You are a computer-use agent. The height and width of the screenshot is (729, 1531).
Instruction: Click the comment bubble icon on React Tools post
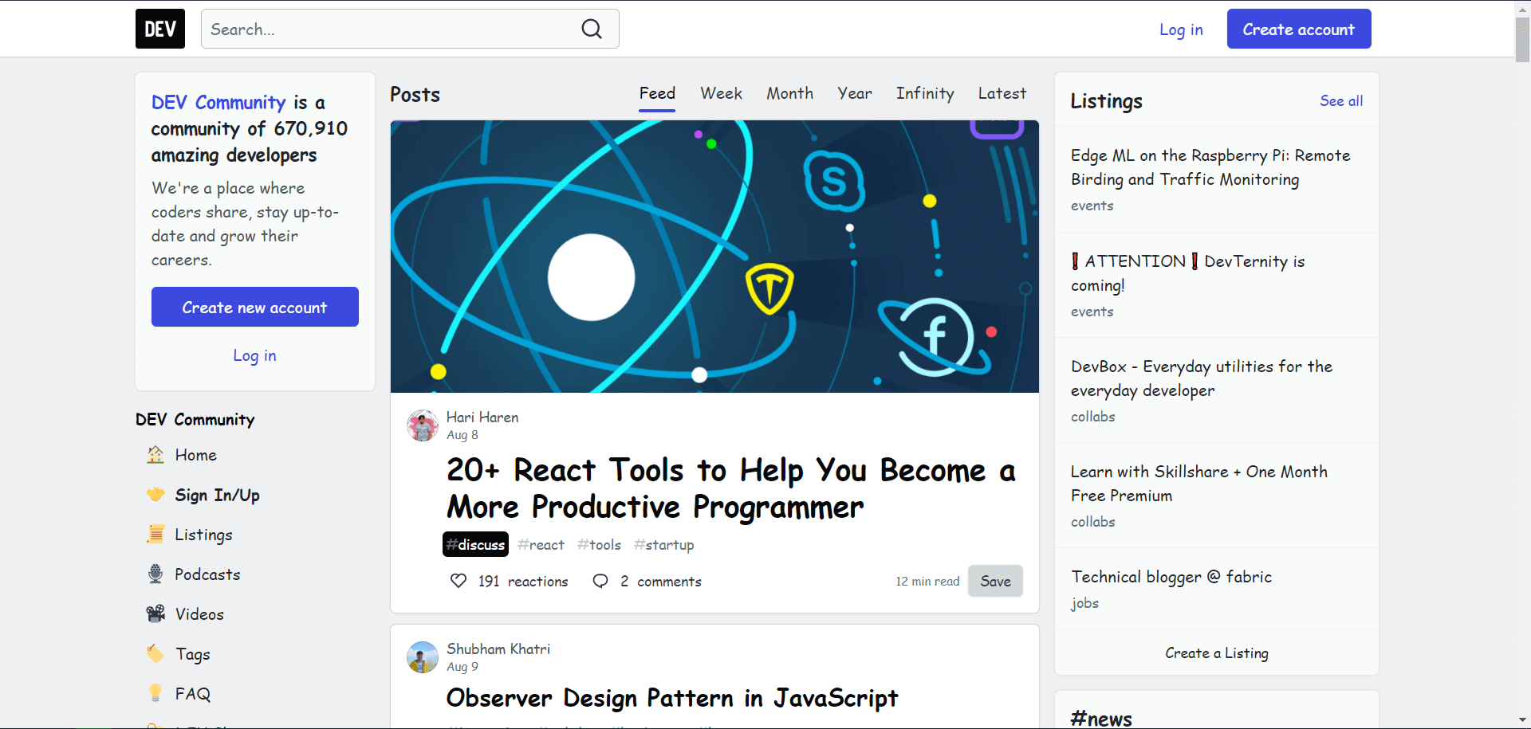pos(600,581)
